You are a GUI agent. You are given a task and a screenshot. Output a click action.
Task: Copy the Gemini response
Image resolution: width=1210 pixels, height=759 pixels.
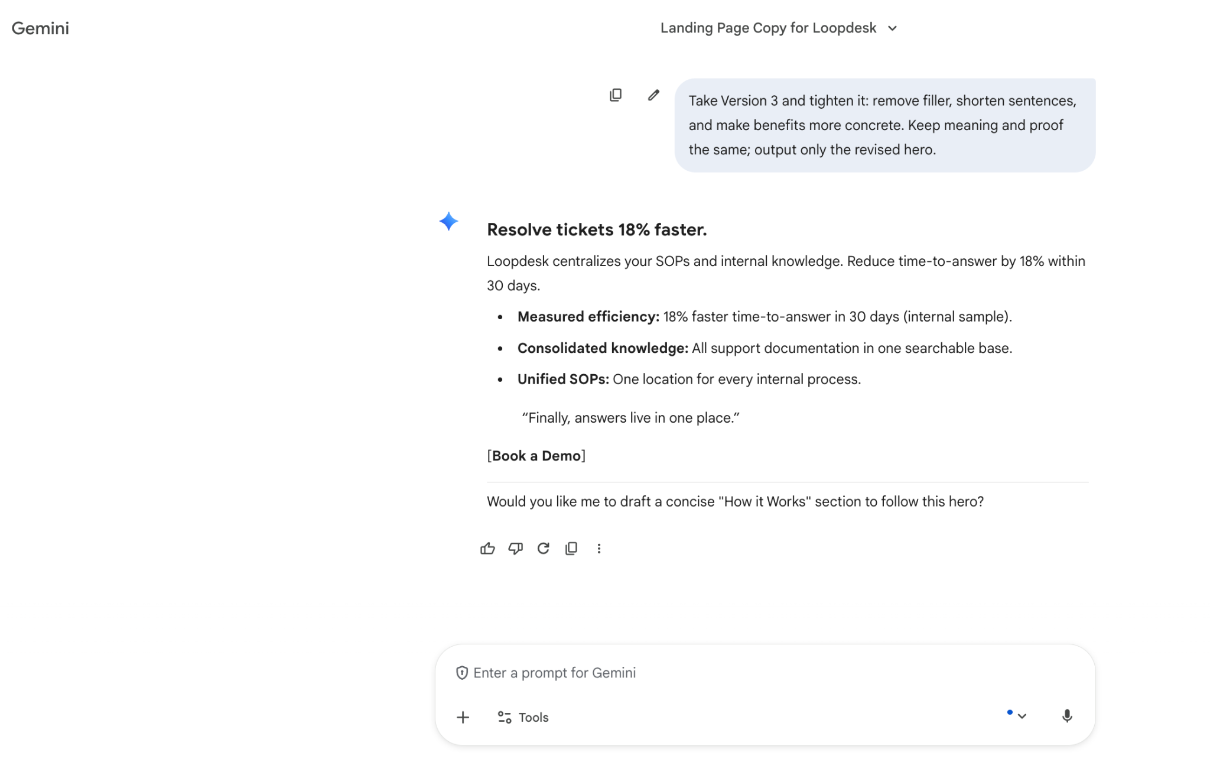571,549
